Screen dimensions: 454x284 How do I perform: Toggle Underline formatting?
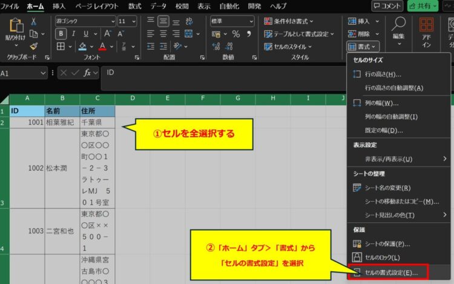(86, 34)
